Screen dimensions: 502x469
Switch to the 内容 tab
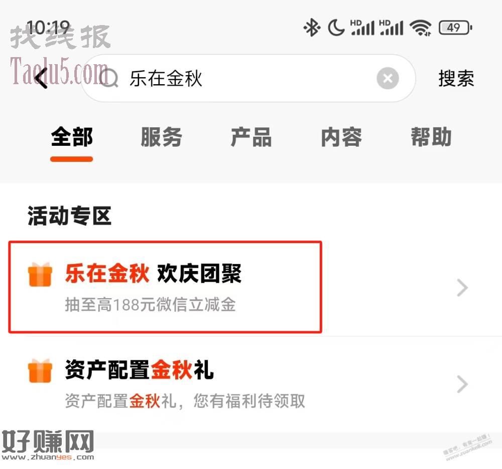click(x=341, y=137)
